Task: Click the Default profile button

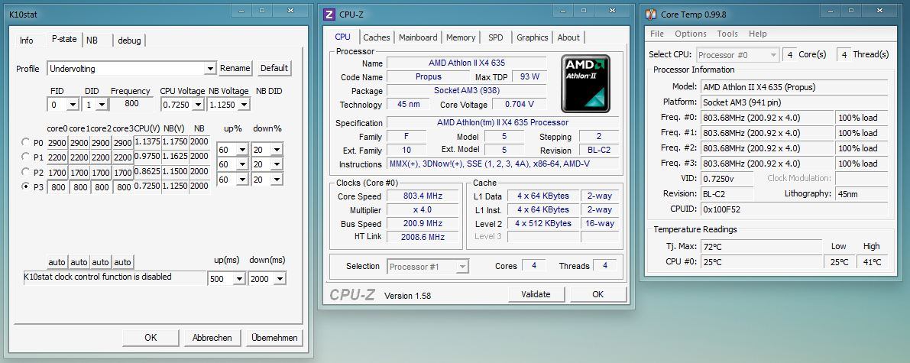Action: (274, 68)
